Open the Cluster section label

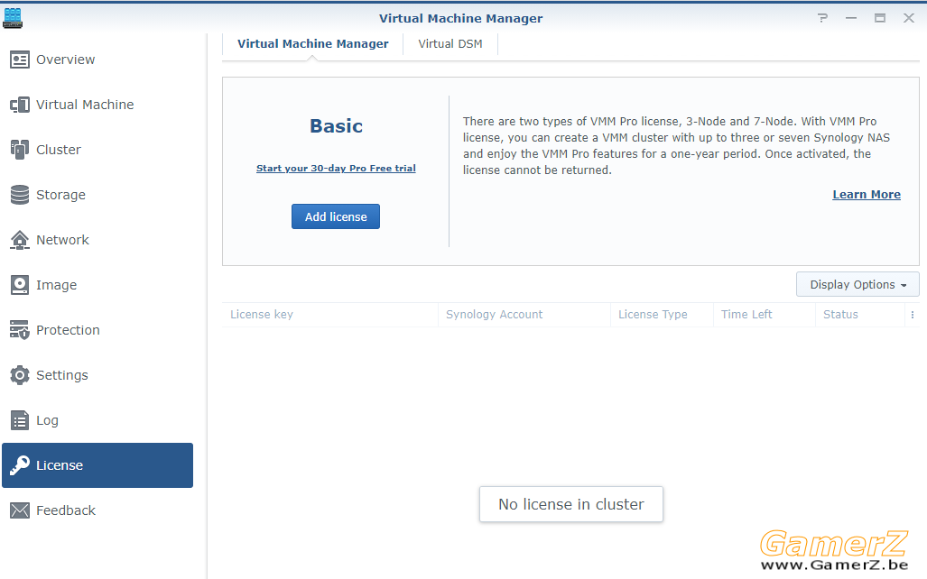[59, 150]
